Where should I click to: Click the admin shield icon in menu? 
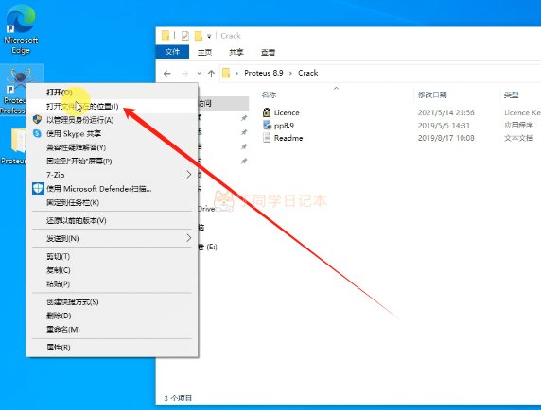pos(37,120)
